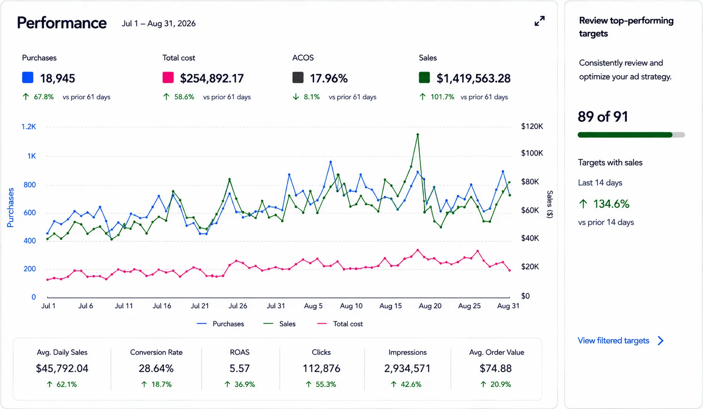
Task: Select the Jul 1 – Aug 31, 2026 date range
Action: [x=159, y=24]
